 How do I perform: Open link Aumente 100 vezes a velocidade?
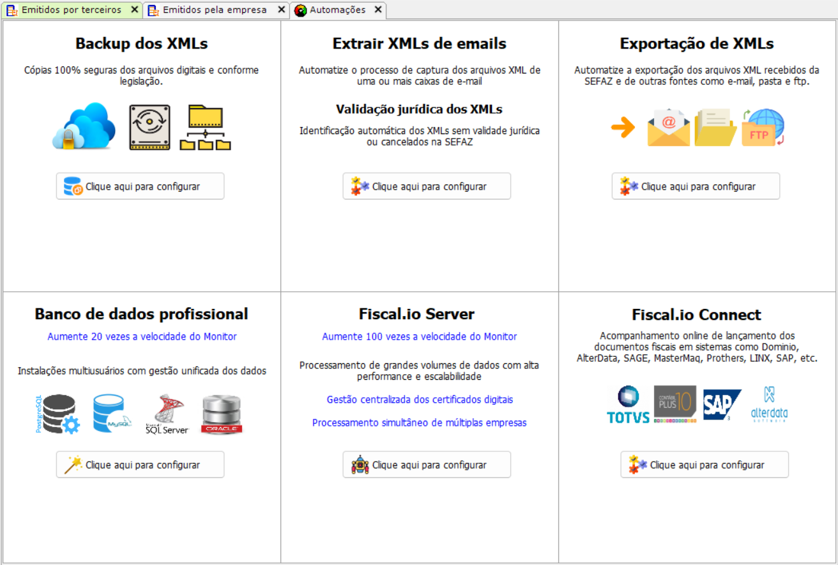(x=420, y=336)
